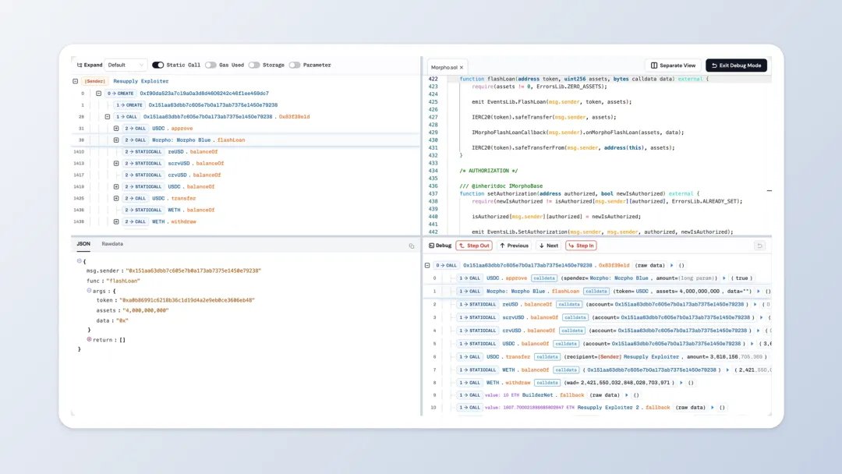The image size is (842, 474).
Task: Step in to the current call
Action: tap(581, 246)
